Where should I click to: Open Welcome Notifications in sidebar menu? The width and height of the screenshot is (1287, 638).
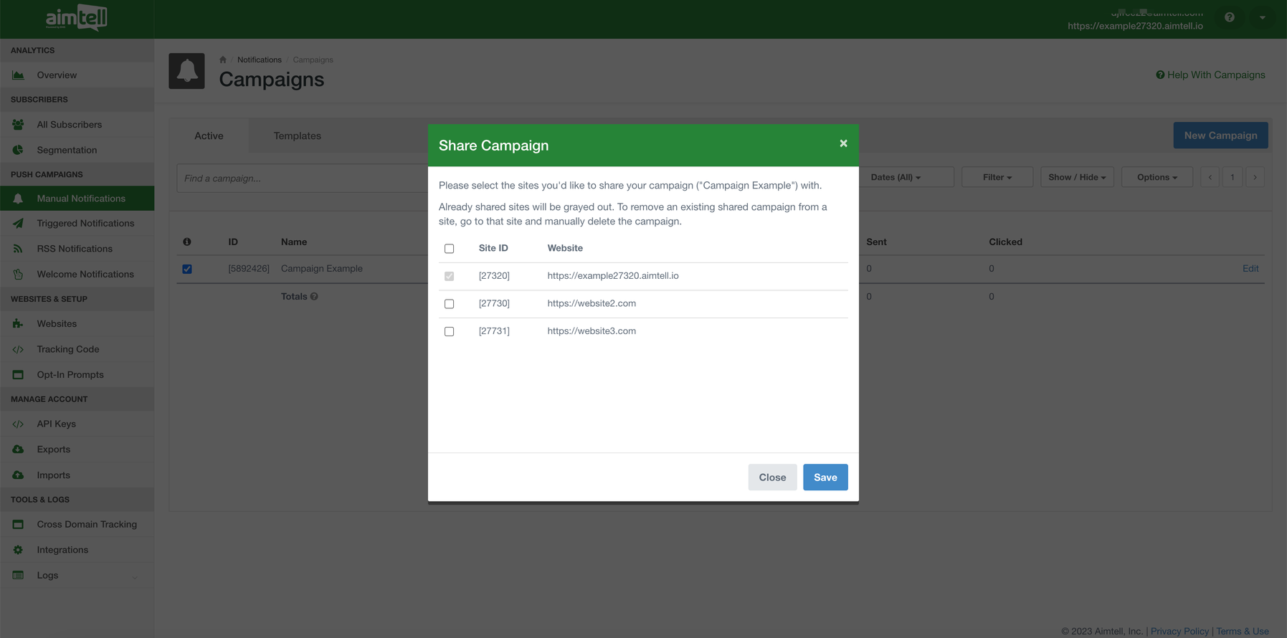click(x=85, y=274)
